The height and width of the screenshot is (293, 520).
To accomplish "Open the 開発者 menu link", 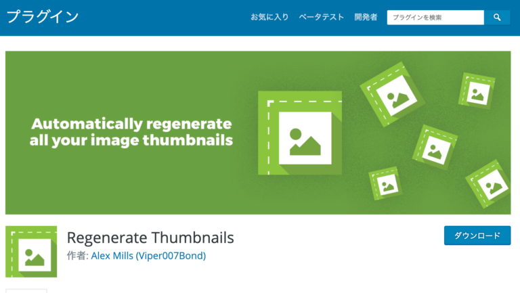I will (x=366, y=17).
